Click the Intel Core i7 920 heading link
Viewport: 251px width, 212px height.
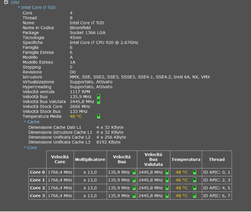(x=38, y=7)
